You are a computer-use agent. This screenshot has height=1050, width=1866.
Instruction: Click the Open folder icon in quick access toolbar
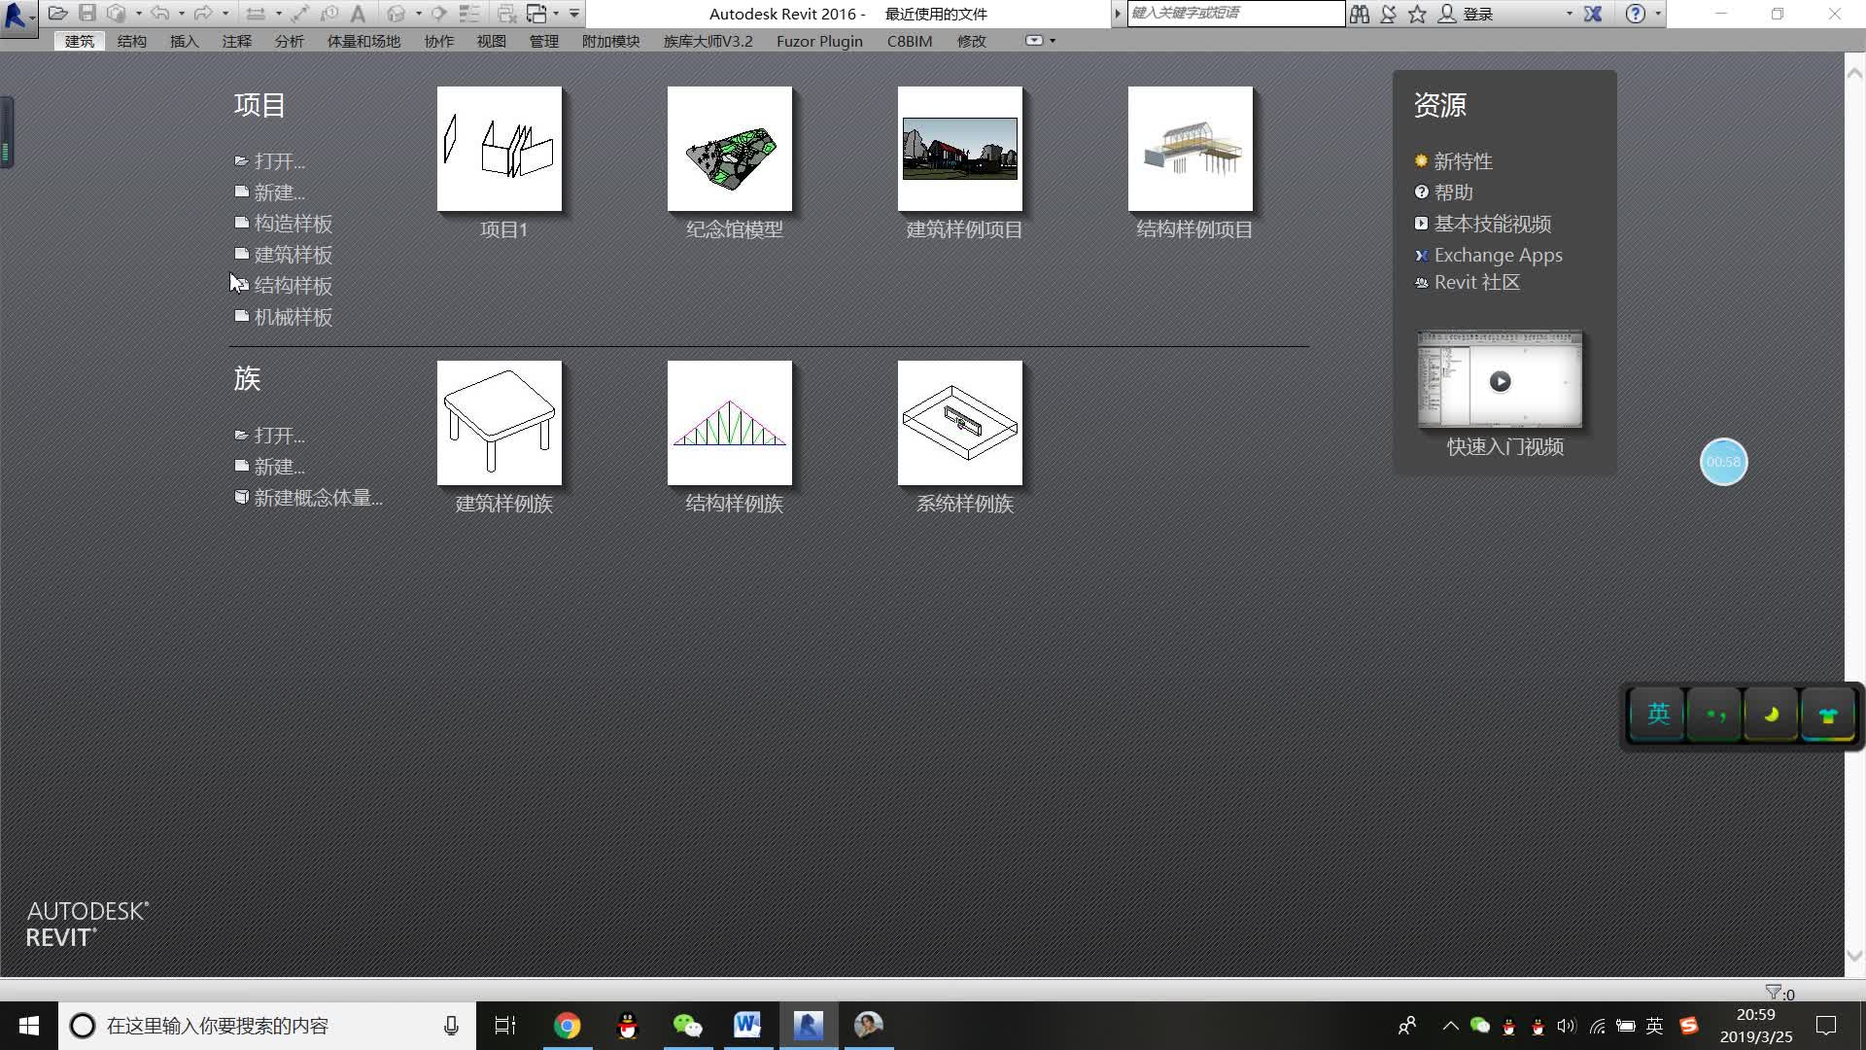pyautogui.click(x=58, y=14)
